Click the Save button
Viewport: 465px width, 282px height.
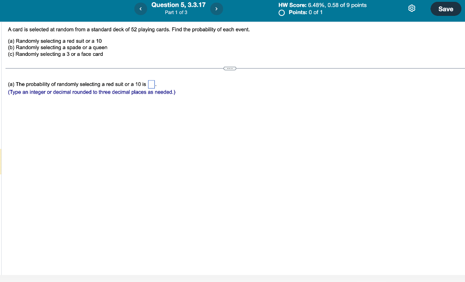click(x=446, y=9)
